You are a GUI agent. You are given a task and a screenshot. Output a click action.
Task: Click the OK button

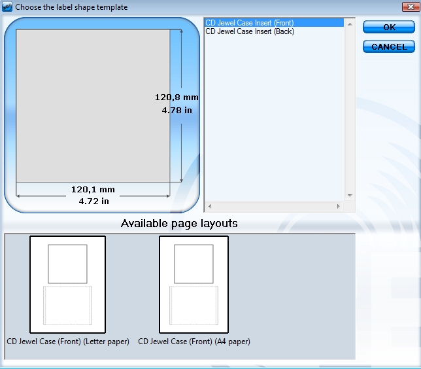point(389,27)
